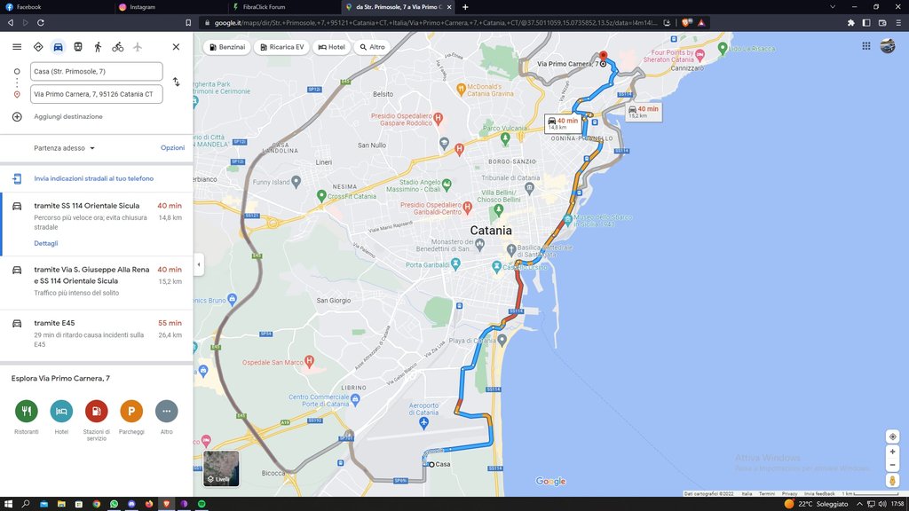
Task: Expand the Partenza adesso dropdown
Action: [x=65, y=148]
